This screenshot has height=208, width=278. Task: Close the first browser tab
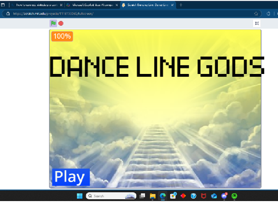(x=61, y=5)
